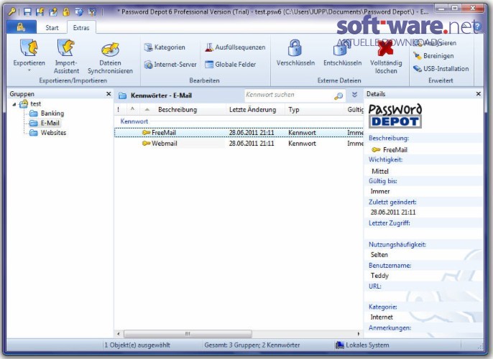This screenshot has width=493, height=359.
Task: Start USB-Installation
Action: tap(441, 68)
